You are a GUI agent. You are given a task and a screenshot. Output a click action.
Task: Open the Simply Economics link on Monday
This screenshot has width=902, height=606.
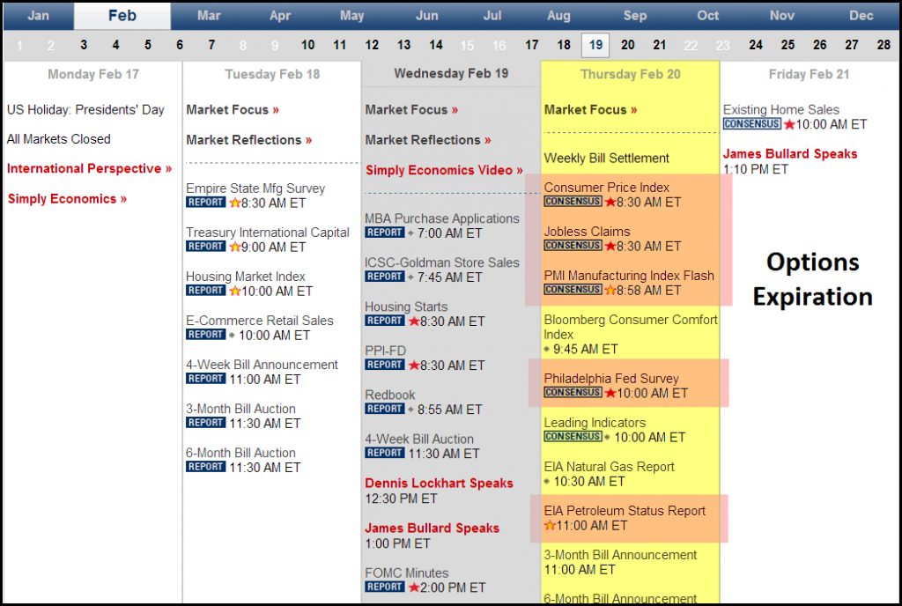point(67,199)
